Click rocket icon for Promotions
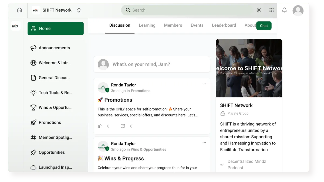This screenshot has height=182, width=324. (x=33, y=122)
